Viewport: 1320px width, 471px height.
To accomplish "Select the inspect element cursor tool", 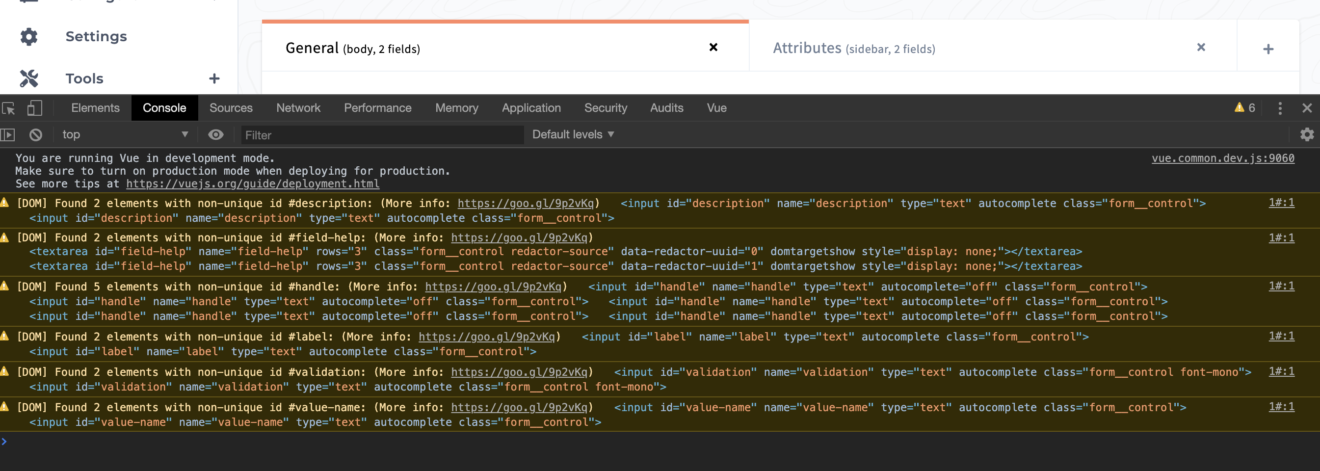I will pos(8,108).
